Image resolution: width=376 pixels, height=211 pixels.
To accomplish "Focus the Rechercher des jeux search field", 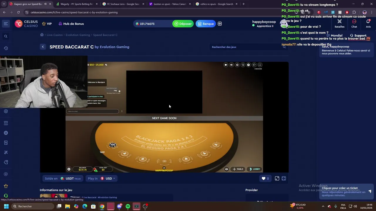I will [249, 47].
